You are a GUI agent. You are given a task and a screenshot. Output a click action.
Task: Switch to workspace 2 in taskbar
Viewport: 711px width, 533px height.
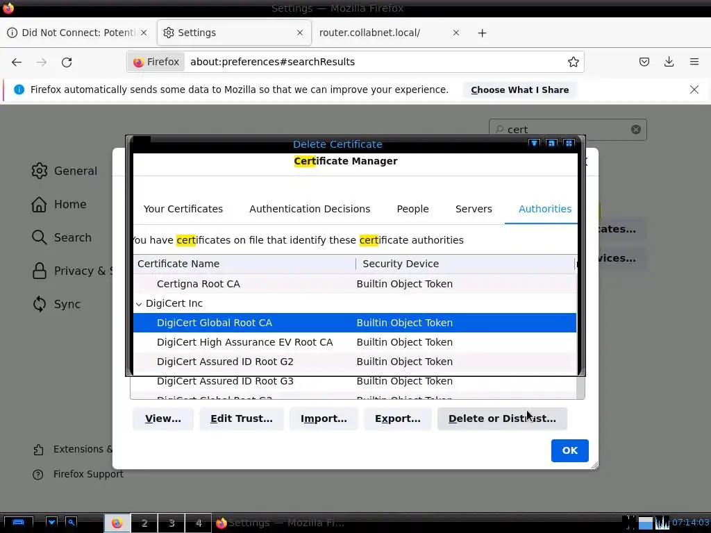click(144, 523)
